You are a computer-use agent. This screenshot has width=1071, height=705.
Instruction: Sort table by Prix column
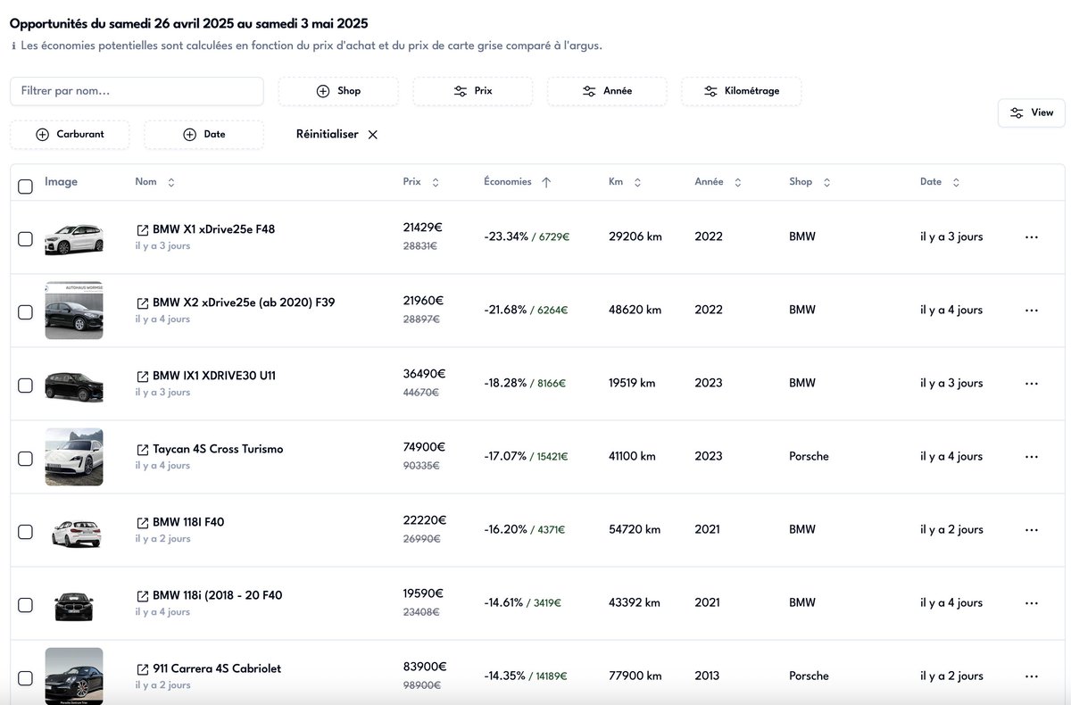421,182
